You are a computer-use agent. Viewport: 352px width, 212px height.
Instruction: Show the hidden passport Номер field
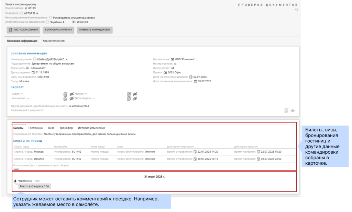134,94
